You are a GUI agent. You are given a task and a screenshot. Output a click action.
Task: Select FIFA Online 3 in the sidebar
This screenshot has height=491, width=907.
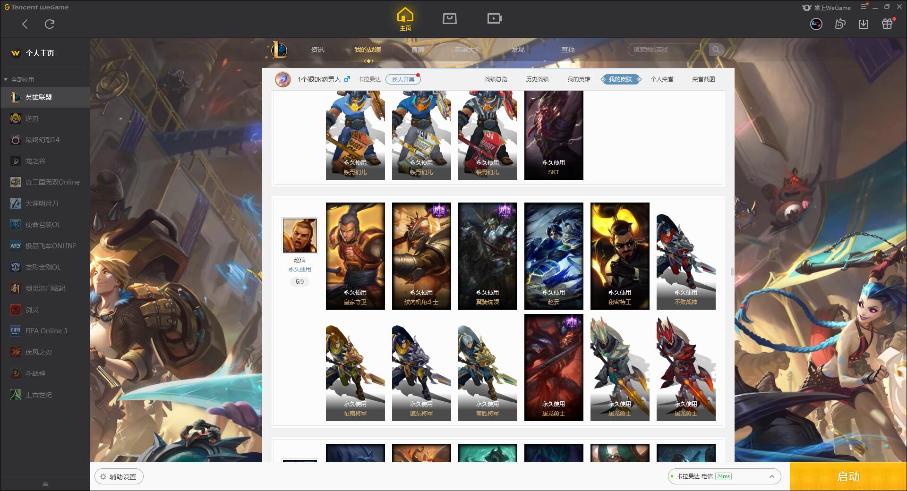pyautogui.click(x=45, y=331)
